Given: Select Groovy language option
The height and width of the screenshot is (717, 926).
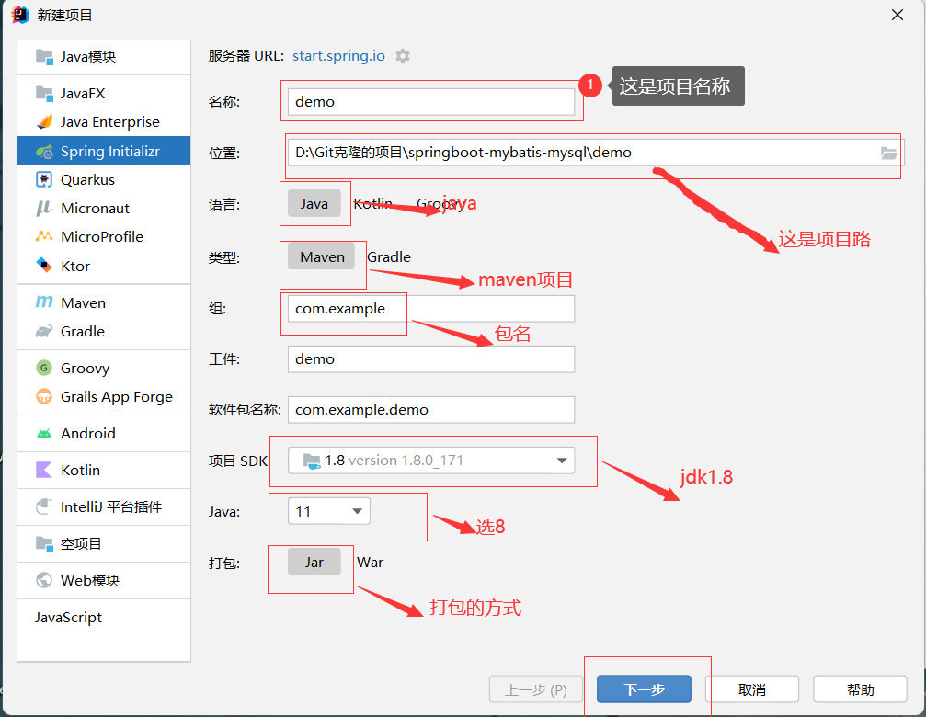Looking at the screenshot, I should click(x=440, y=203).
